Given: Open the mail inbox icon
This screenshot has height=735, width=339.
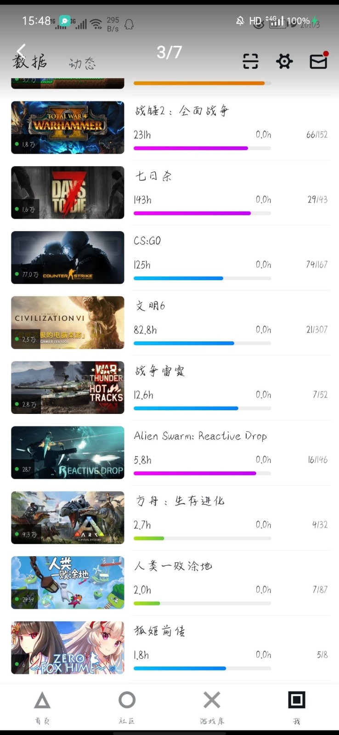Looking at the screenshot, I should click(318, 61).
